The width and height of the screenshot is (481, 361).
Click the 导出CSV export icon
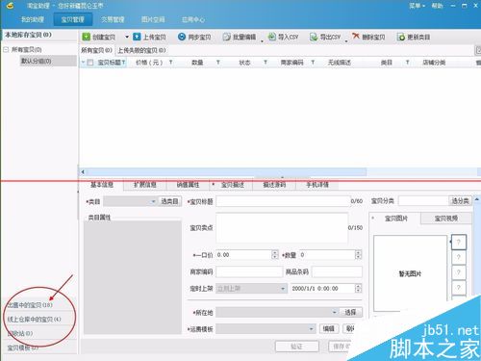(x=314, y=37)
